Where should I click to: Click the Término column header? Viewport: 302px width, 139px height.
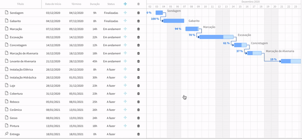click(76, 4)
